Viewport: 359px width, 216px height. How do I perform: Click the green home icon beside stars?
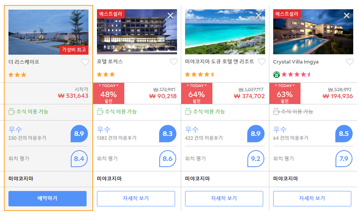pos(277,75)
